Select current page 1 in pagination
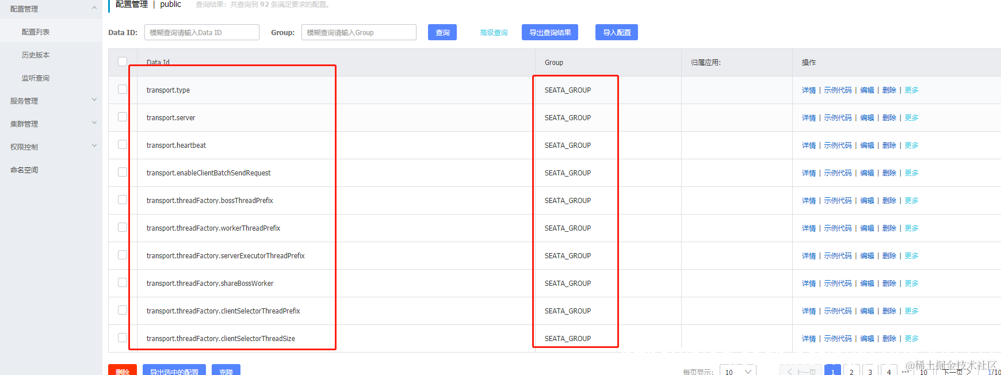Screen dimensions: 1001x375 832,371
